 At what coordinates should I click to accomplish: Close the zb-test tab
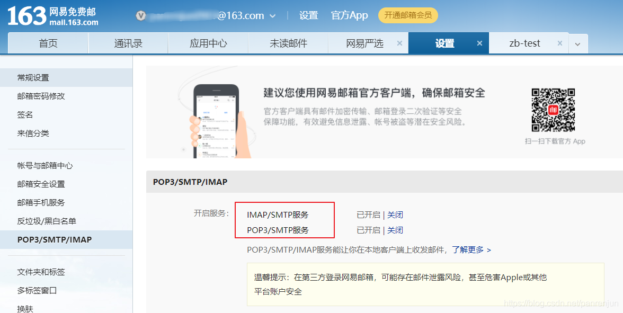coord(560,43)
